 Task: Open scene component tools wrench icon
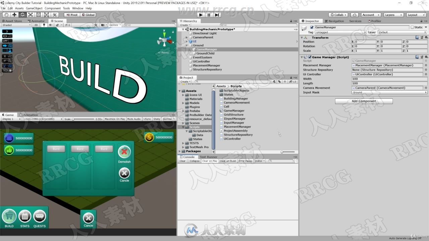coord(96,25)
